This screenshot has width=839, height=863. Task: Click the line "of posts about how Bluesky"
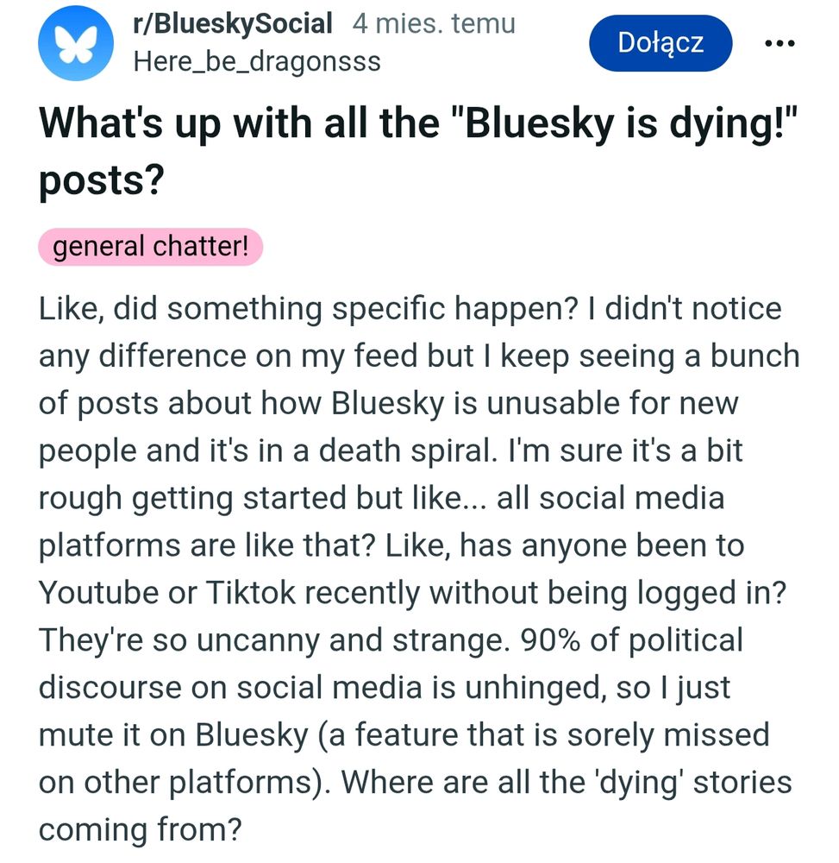tap(388, 403)
